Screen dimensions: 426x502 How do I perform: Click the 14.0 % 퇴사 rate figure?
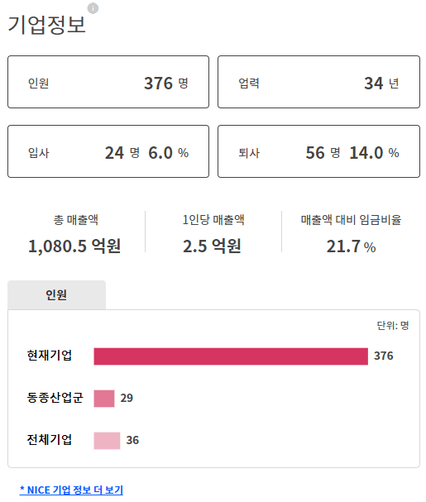click(x=374, y=153)
